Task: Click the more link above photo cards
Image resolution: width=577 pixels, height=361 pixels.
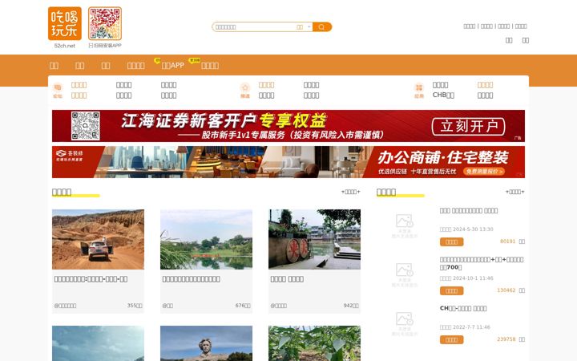Action: 351,192
